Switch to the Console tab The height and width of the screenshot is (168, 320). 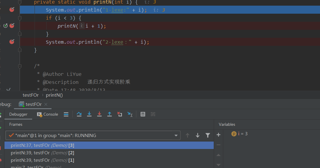tap(48, 114)
